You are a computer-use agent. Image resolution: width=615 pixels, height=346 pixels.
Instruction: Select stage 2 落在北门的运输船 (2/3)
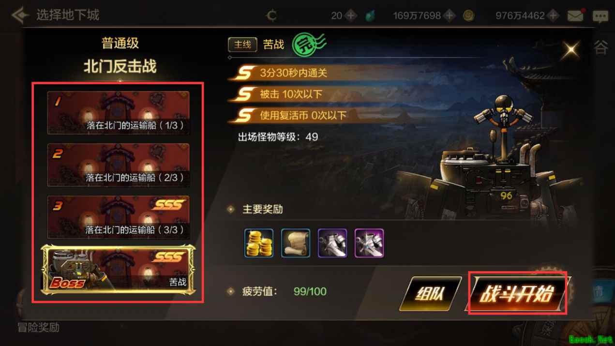119,165
